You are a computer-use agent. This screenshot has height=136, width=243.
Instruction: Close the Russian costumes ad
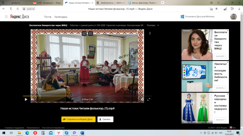tap(228, 94)
